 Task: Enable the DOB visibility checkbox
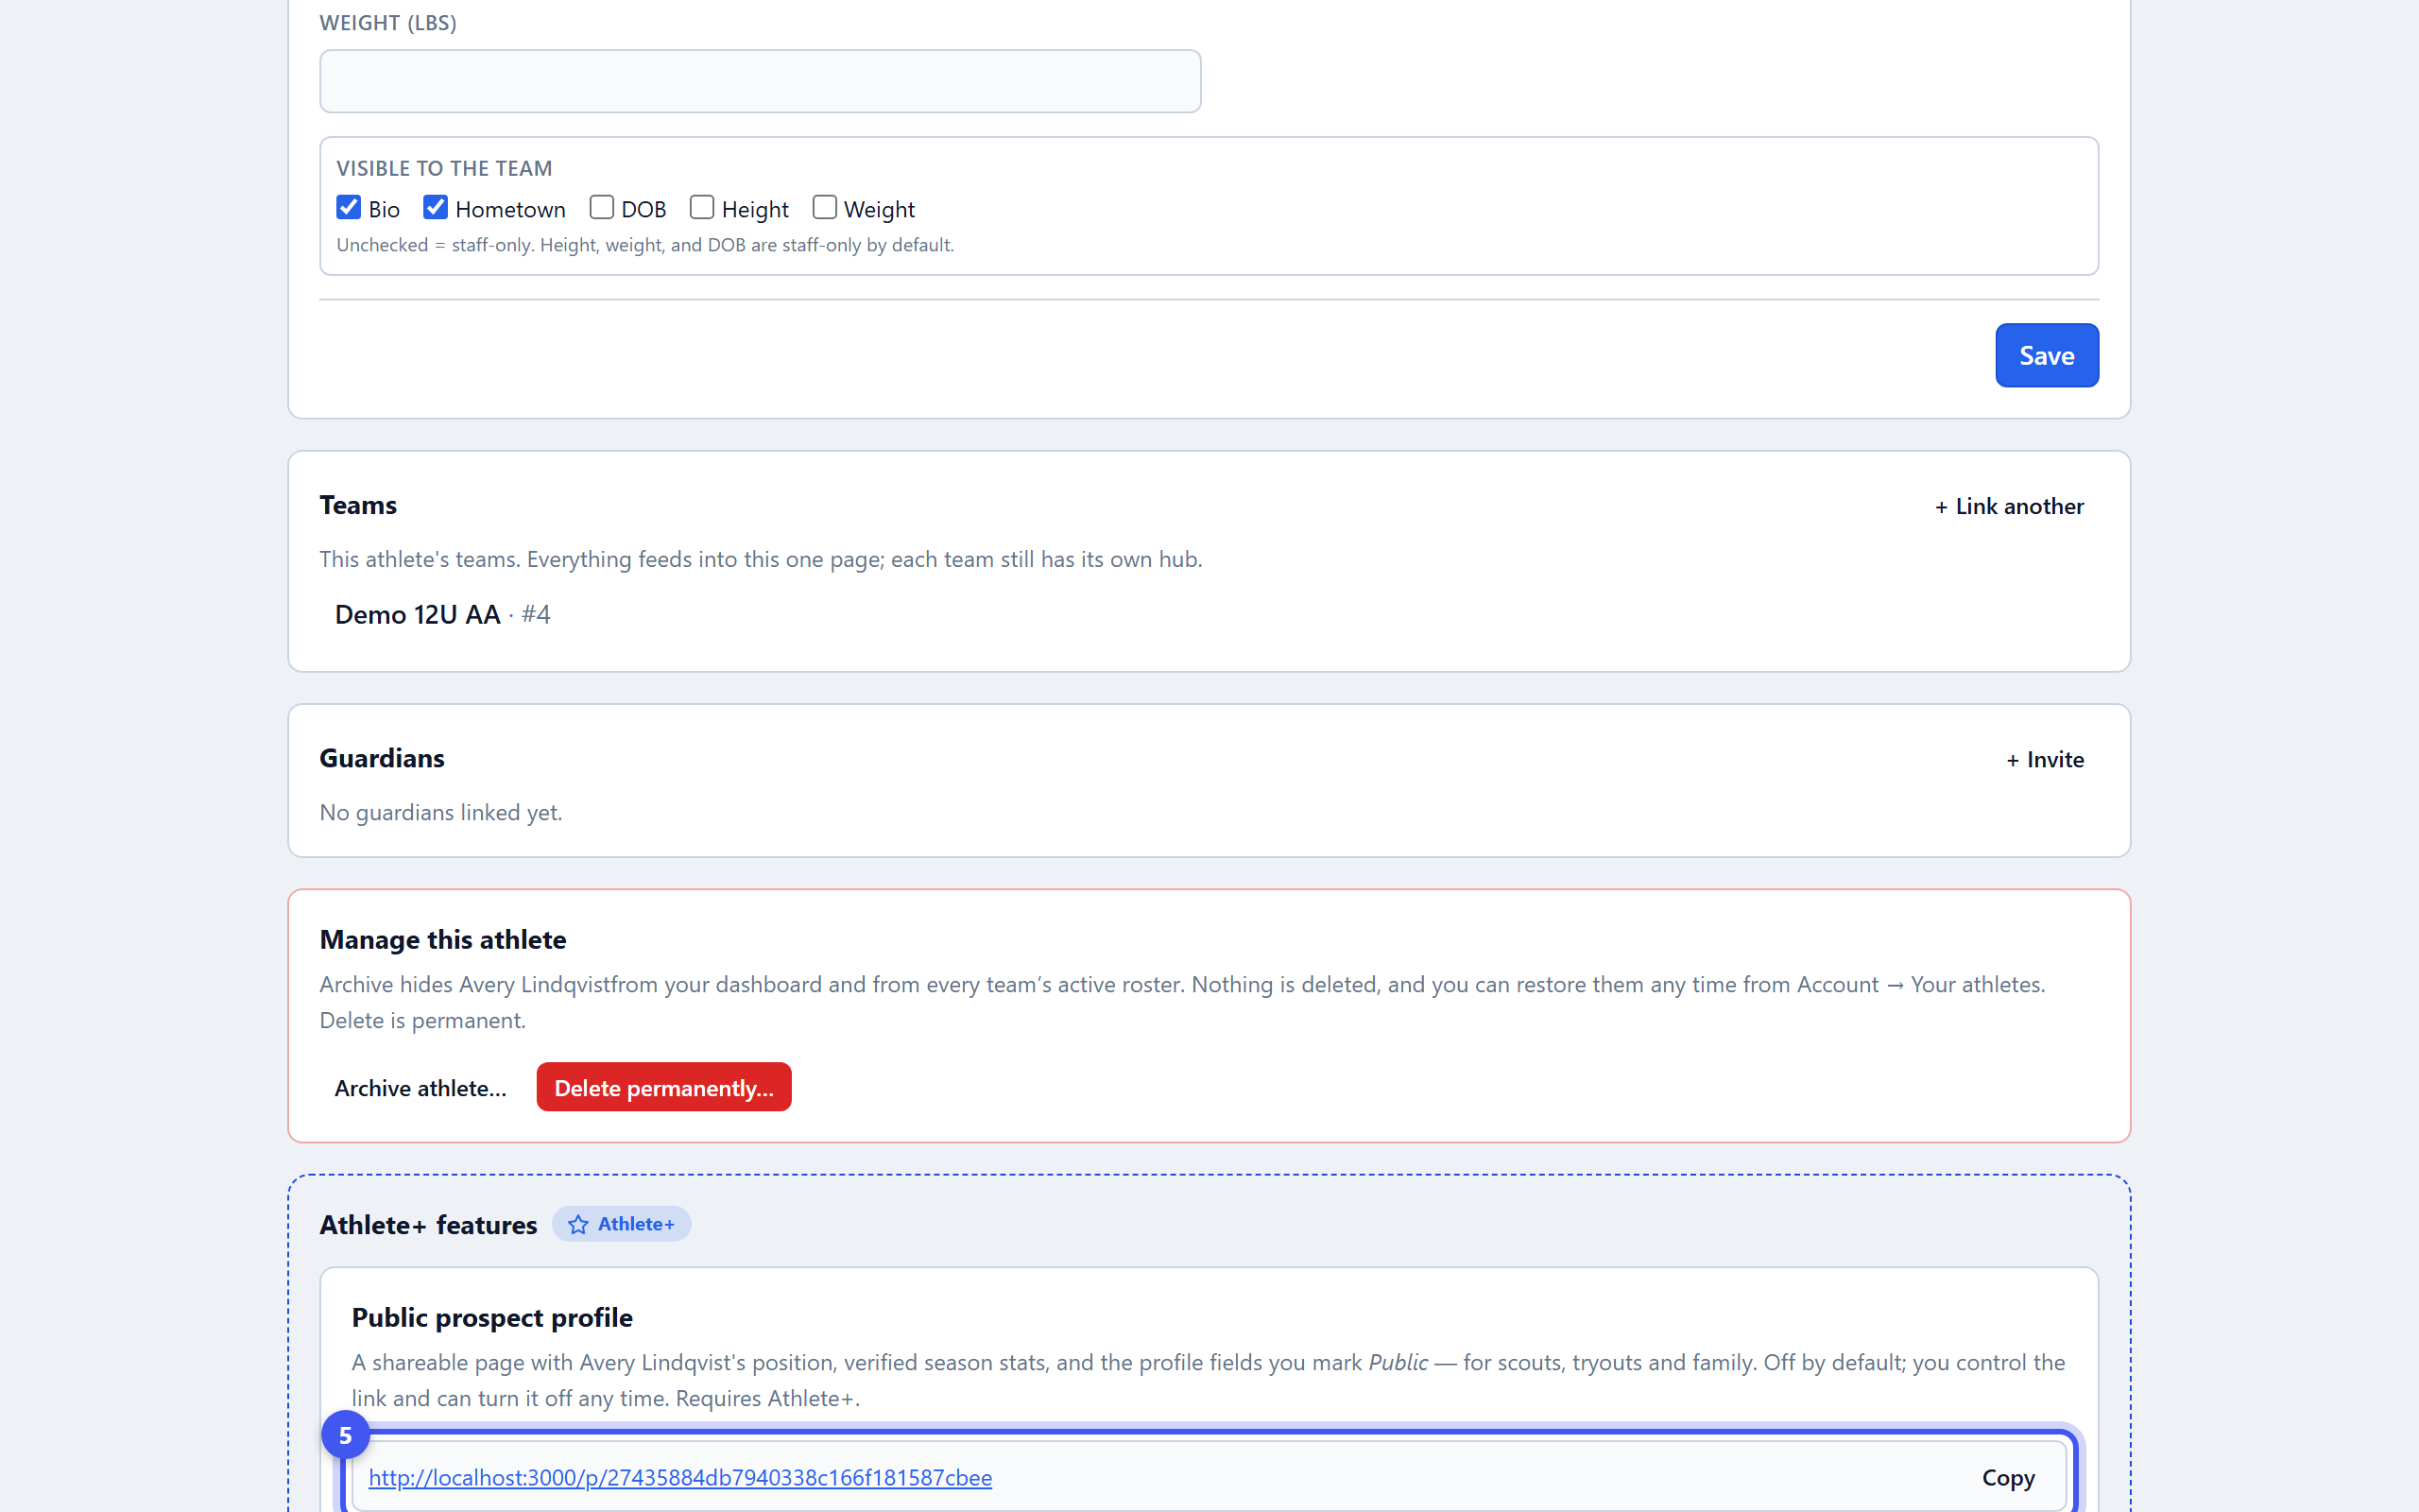(x=601, y=207)
